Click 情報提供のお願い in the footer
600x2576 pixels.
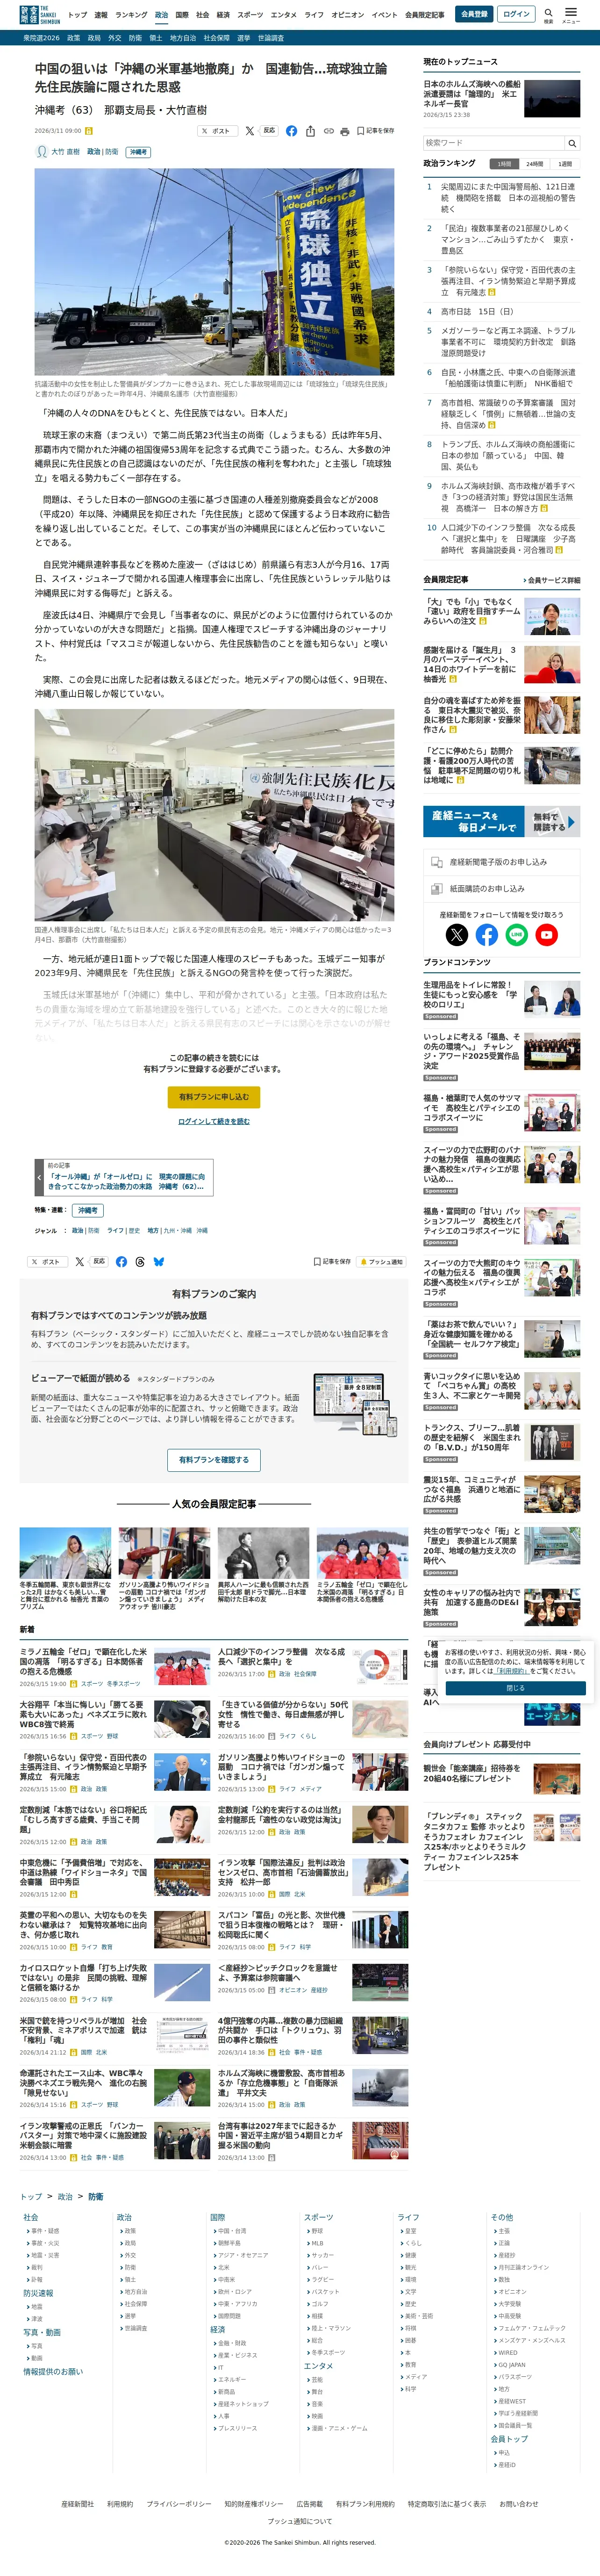click(53, 2371)
